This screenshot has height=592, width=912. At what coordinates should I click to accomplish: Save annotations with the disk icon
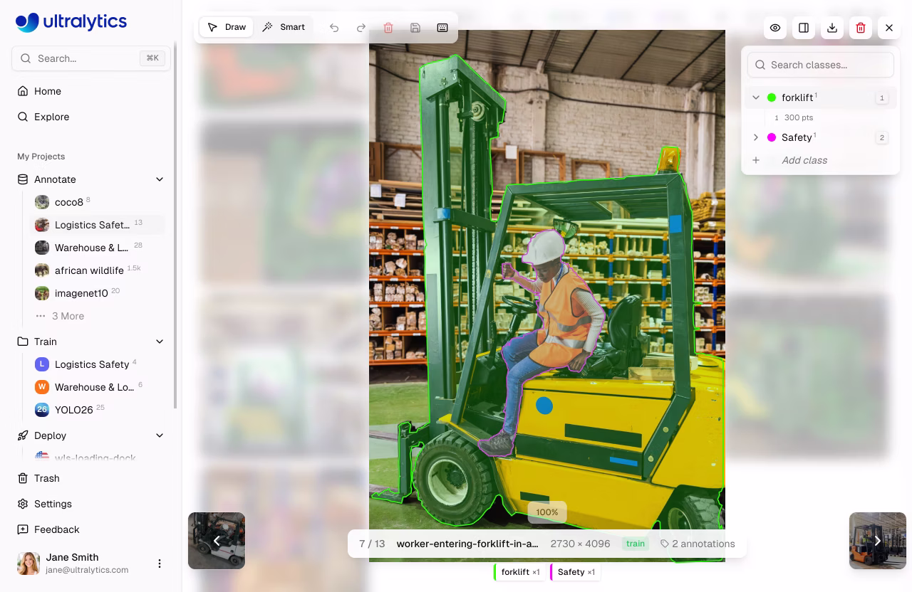pyautogui.click(x=415, y=27)
